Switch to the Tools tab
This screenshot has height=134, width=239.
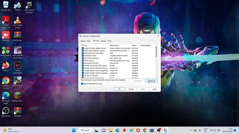[x=109, y=41]
